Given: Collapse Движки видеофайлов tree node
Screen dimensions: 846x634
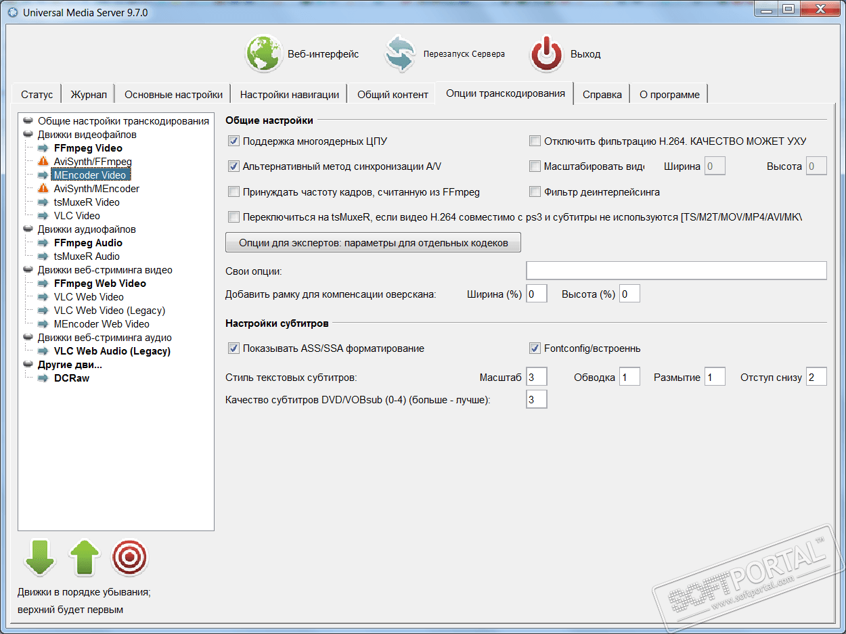Looking at the screenshot, I should click(28, 135).
